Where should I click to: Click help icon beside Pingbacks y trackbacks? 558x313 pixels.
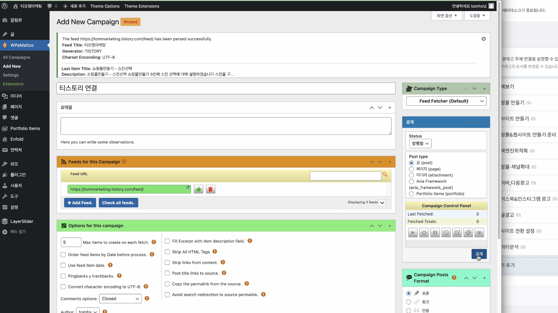click(x=119, y=276)
